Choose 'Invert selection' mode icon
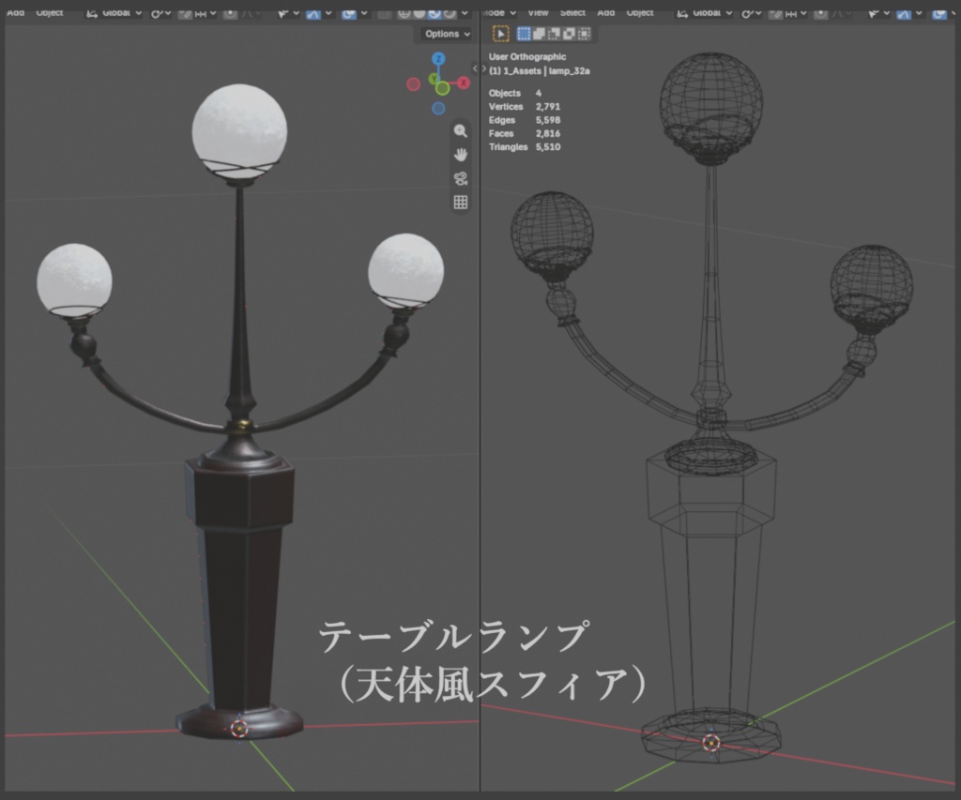This screenshot has width=961, height=800. (x=569, y=34)
